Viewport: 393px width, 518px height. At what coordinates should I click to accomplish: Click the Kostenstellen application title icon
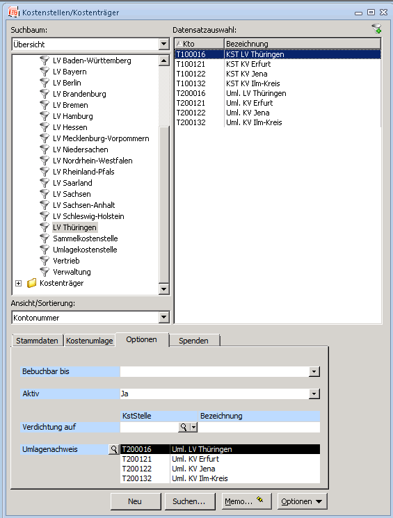coord(13,13)
